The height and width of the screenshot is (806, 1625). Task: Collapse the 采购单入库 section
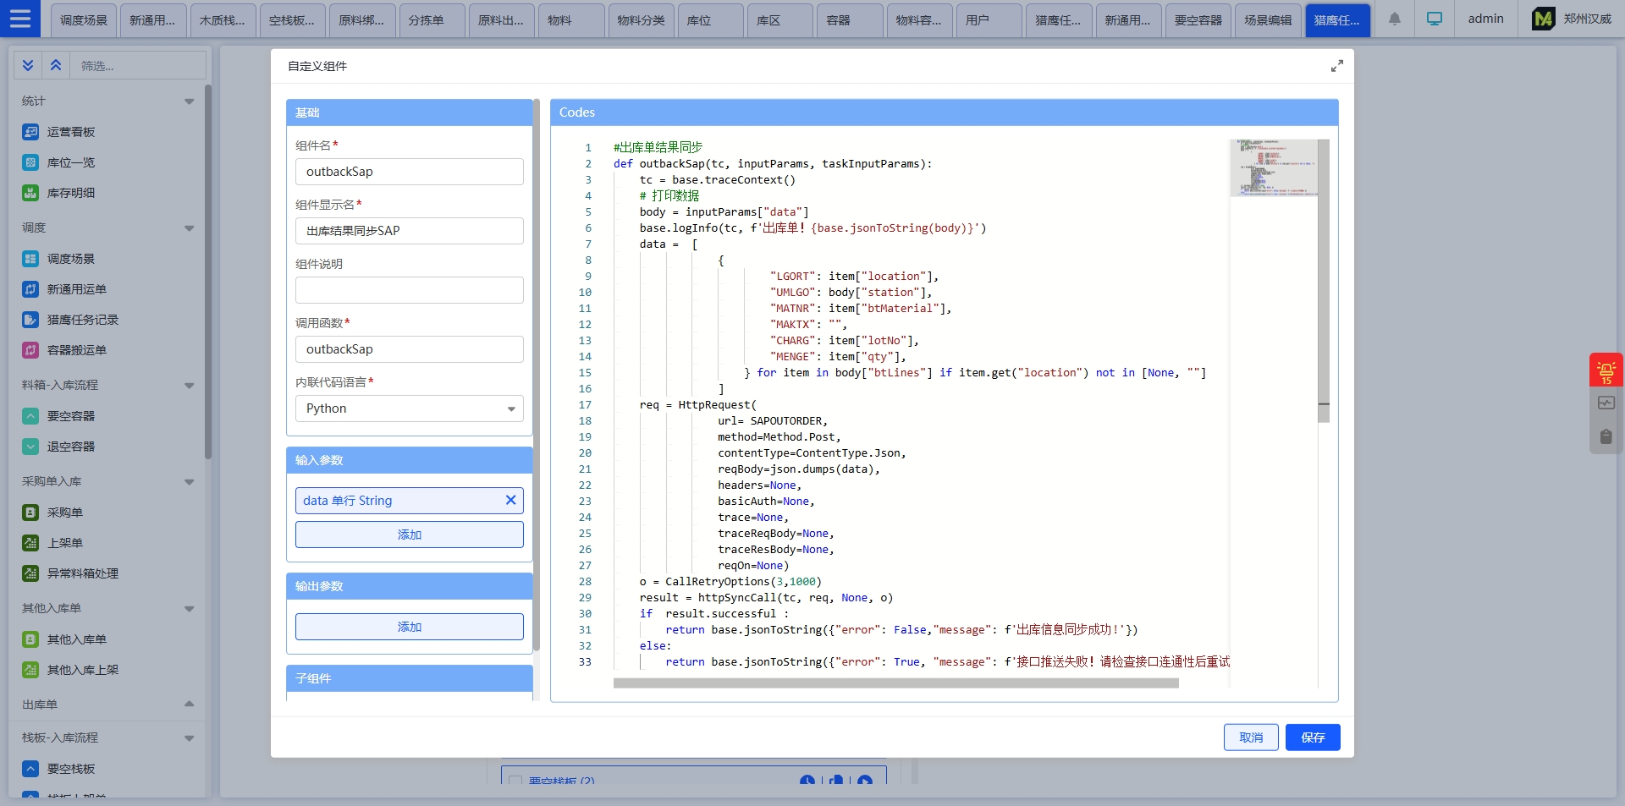point(189,482)
